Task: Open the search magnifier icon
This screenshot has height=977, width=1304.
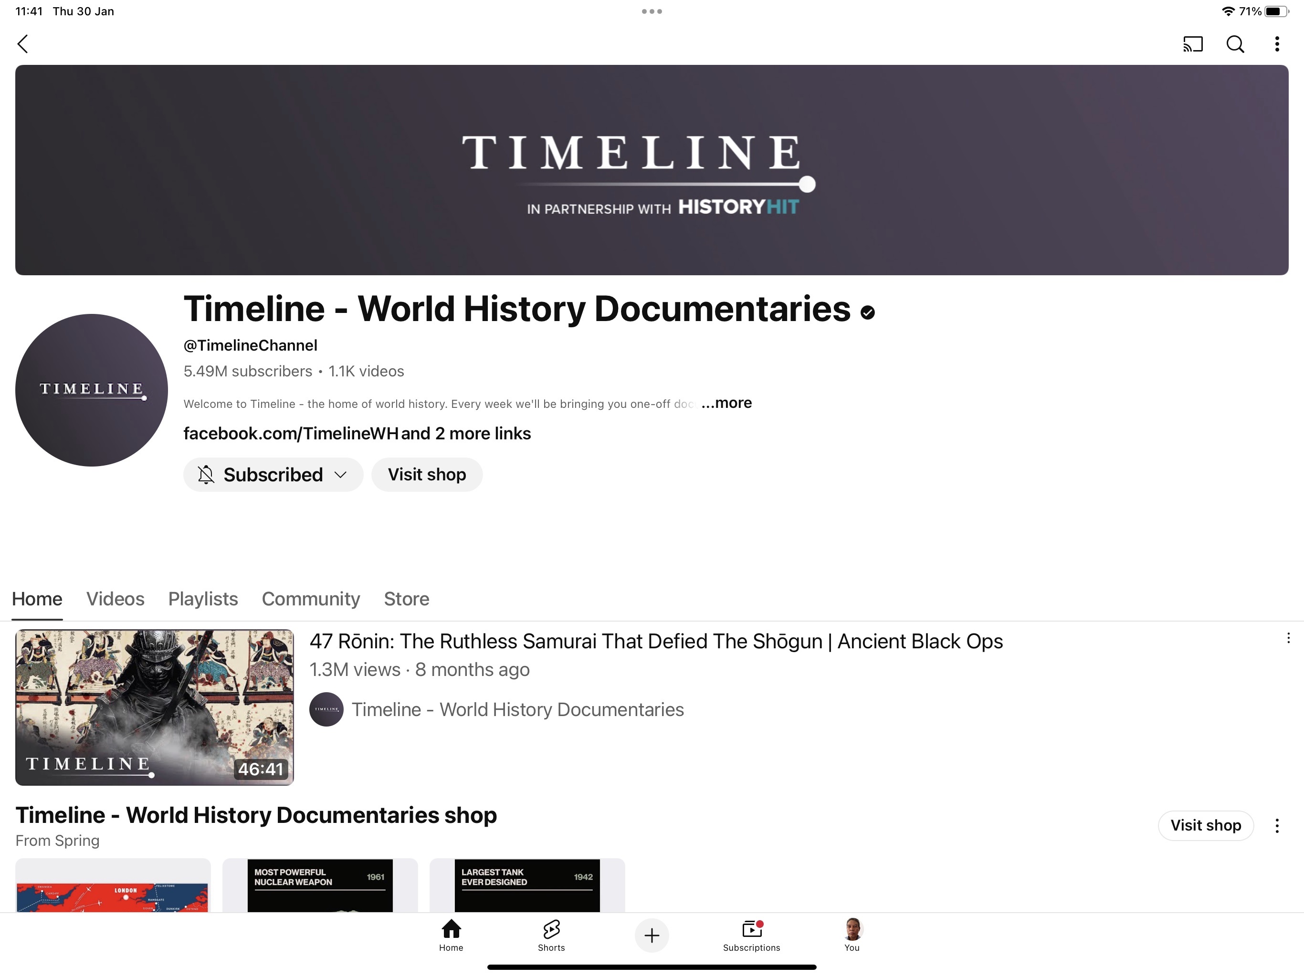Action: 1235,44
